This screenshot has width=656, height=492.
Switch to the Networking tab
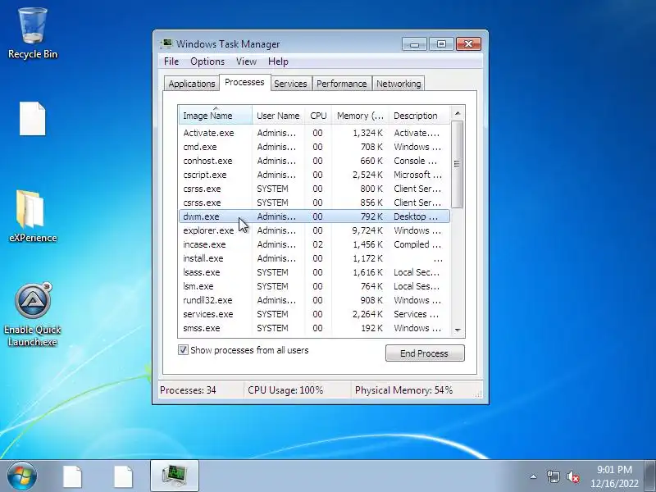click(399, 84)
